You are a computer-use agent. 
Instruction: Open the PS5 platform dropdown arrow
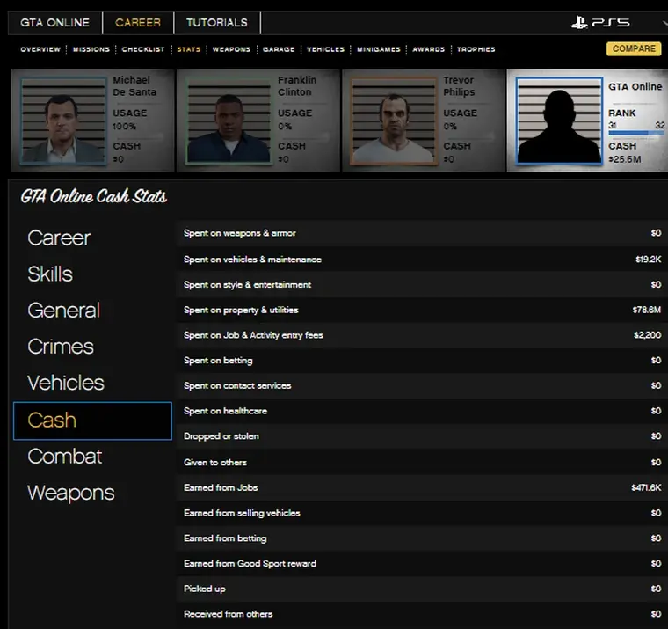pos(664,23)
